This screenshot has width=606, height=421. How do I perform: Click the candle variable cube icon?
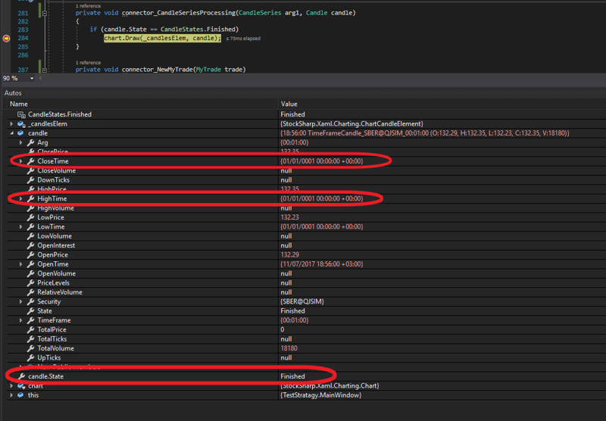coord(20,133)
